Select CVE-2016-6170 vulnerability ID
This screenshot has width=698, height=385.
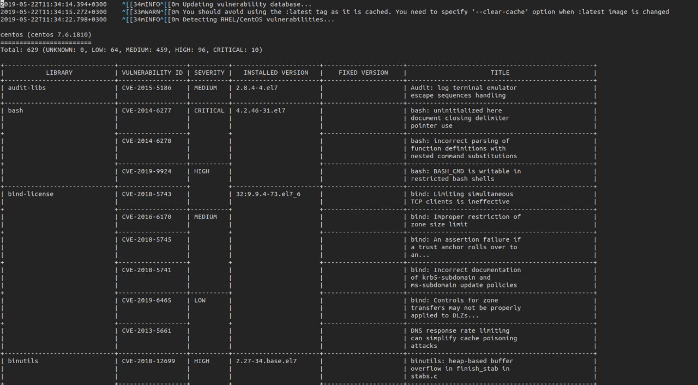click(x=146, y=217)
